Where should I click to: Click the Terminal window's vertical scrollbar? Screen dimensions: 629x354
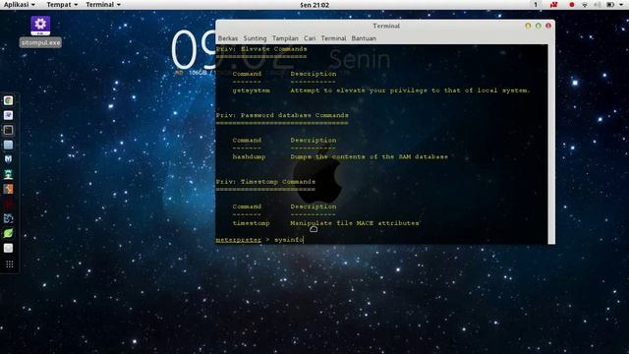tap(551, 145)
